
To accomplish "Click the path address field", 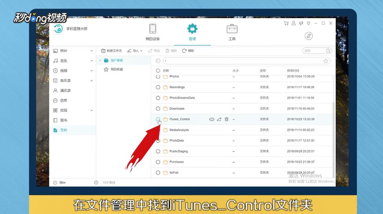I will [x=247, y=61].
